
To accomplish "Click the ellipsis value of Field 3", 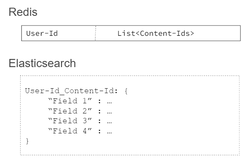I will pos(110,123).
